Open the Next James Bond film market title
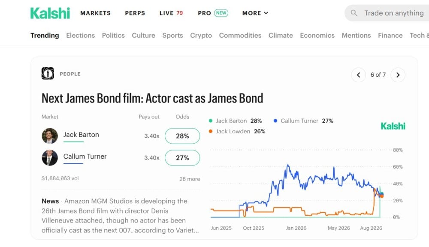 pyautogui.click(x=152, y=98)
